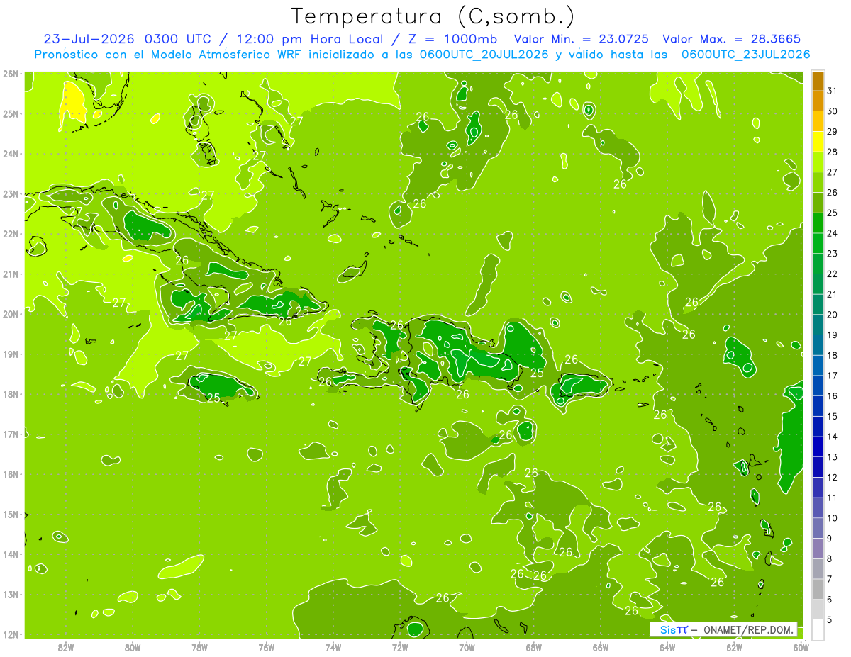Click the '68W' longitude axis label
The height and width of the screenshot is (657, 851).
coord(534,647)
